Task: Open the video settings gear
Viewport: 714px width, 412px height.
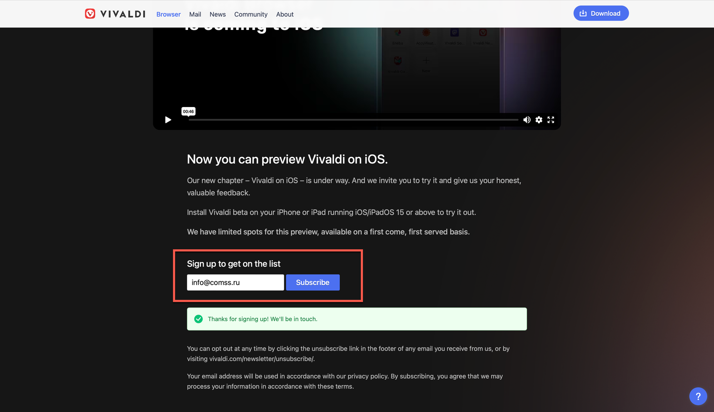Action: tap(539, 120)
